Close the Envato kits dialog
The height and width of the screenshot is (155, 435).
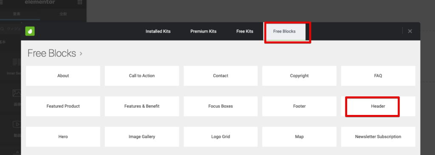[x=410, y=31]
